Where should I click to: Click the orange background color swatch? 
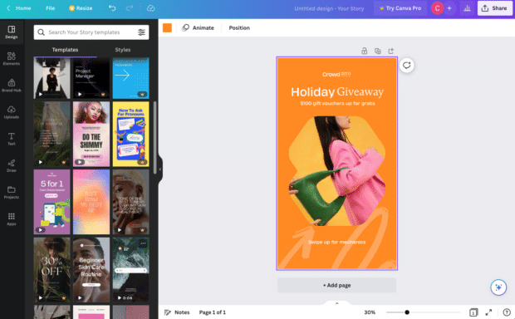(167, 28)
